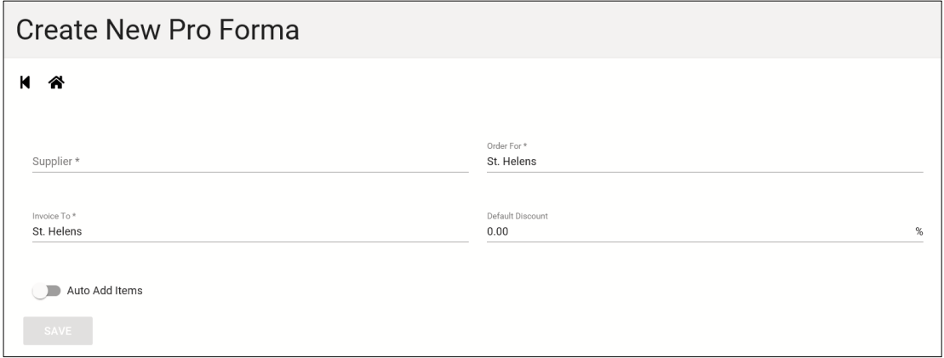Click the small Invoice To label

54,216
